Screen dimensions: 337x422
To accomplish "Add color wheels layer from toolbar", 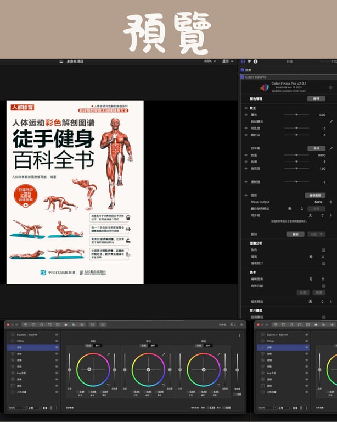I will [41, 325].
